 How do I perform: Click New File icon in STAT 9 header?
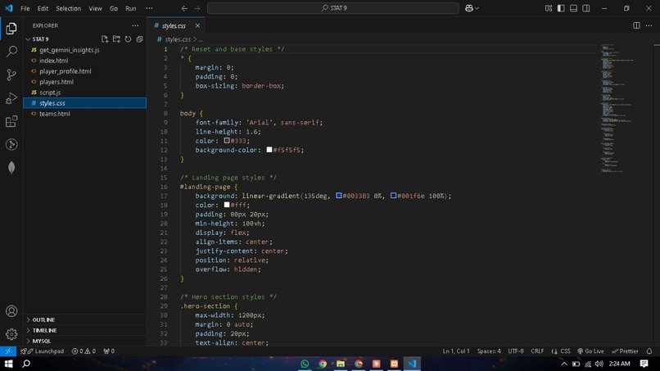coord(105,39)
